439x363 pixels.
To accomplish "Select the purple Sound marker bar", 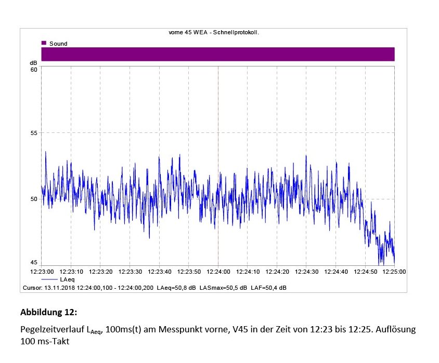I will point(217,54).
